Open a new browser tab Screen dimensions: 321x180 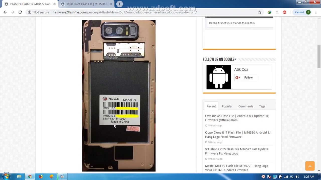(x=120, y=4)
